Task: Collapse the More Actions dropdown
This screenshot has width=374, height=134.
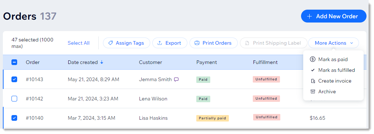Action: click(334, 43)
